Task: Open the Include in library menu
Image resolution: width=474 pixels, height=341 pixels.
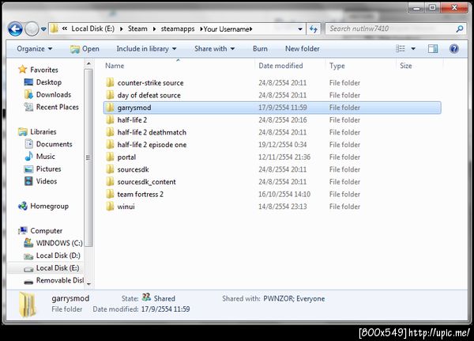Action: coord(146,49)
